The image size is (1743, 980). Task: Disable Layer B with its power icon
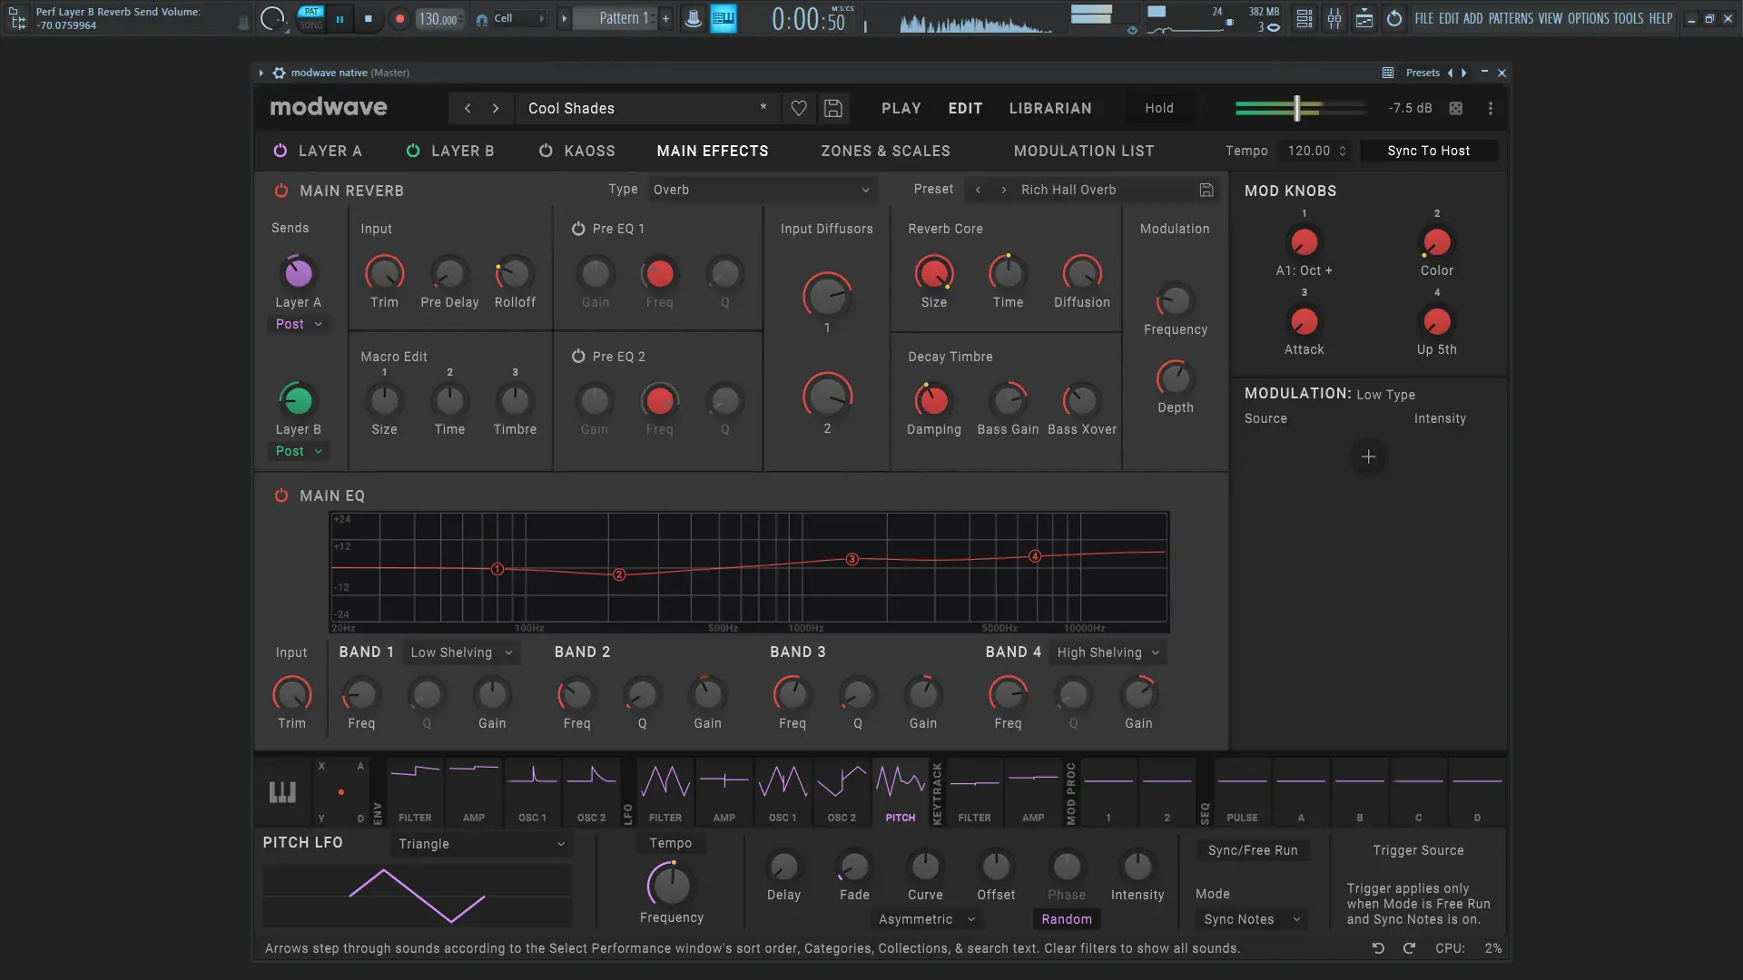coord(413,151)
